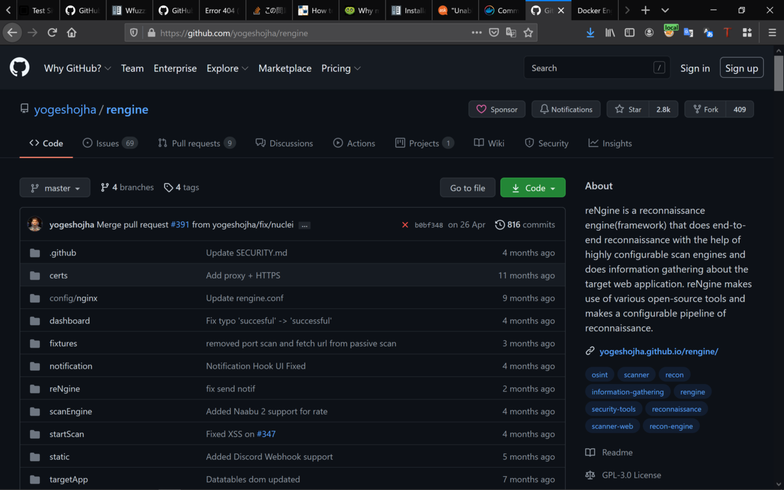Click the Sign up button
The height and width of the screenshot is (490, 784).
pyautogui.click(x=742, y=68)
